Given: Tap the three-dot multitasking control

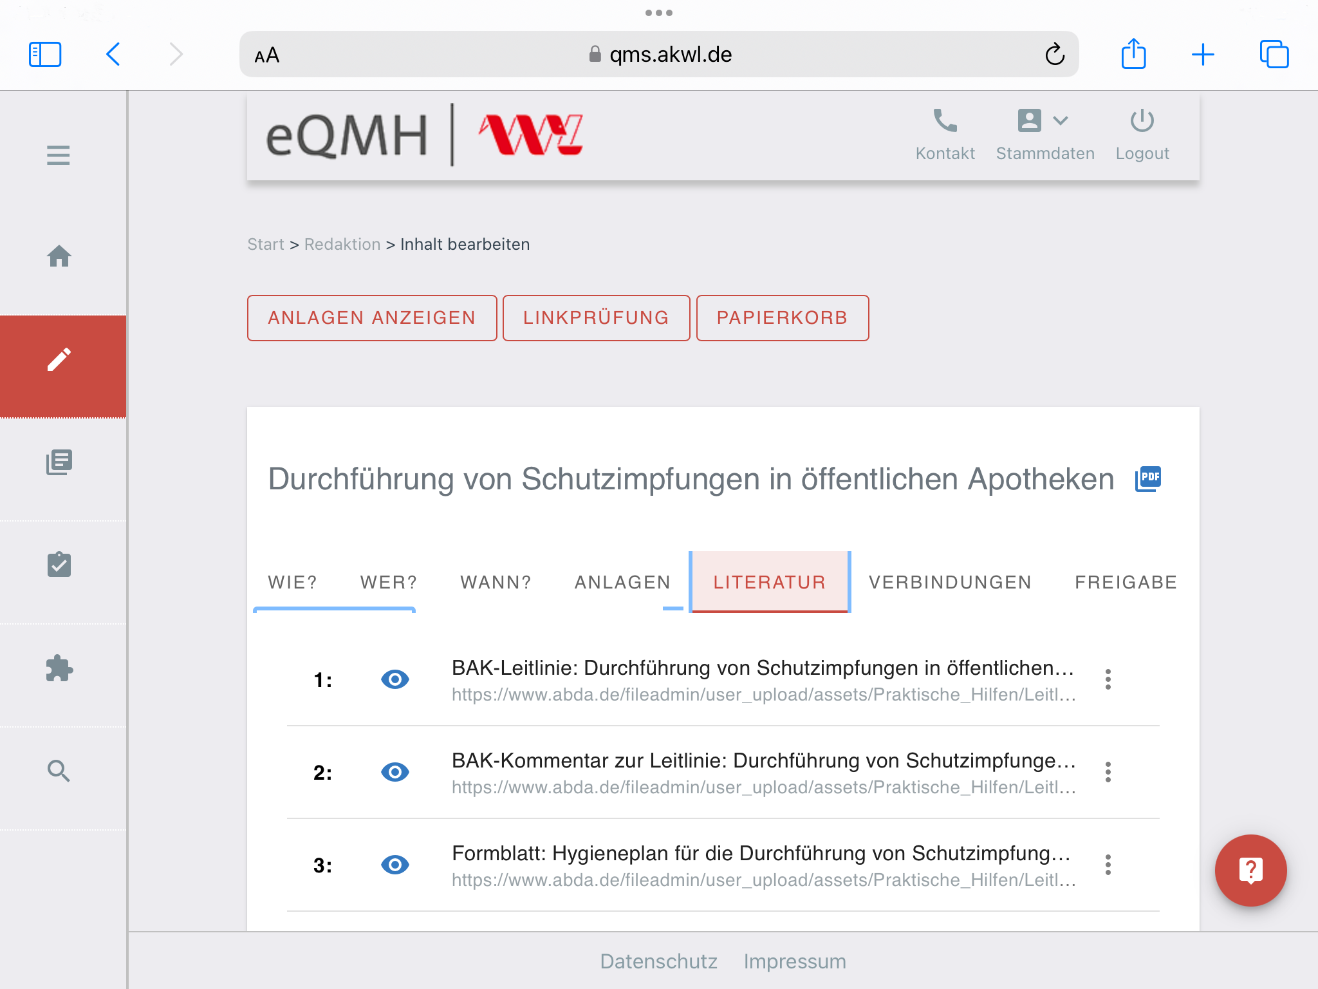Looking at the screenshot, I should (x=659, y=13).
